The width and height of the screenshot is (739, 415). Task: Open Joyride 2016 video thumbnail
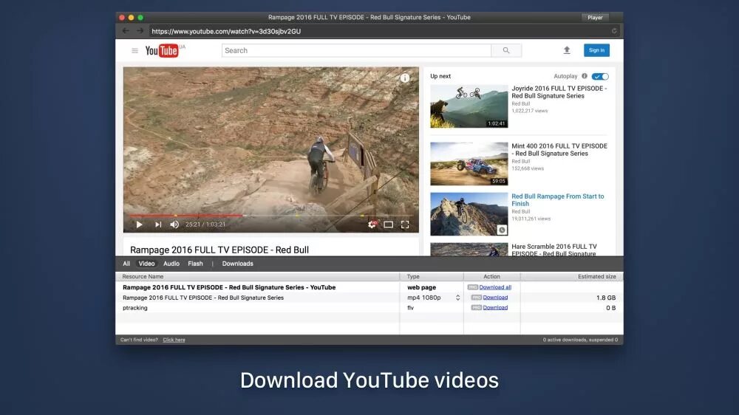pyautogui.click(x=469, y=106)
